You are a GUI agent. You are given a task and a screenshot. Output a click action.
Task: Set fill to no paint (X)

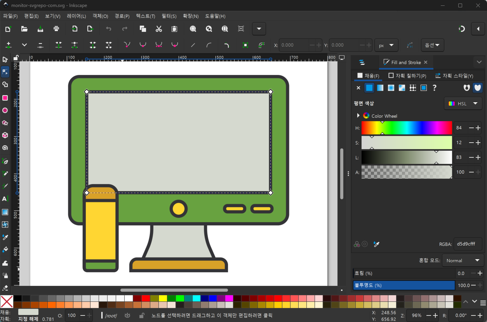tap(358, 88)
